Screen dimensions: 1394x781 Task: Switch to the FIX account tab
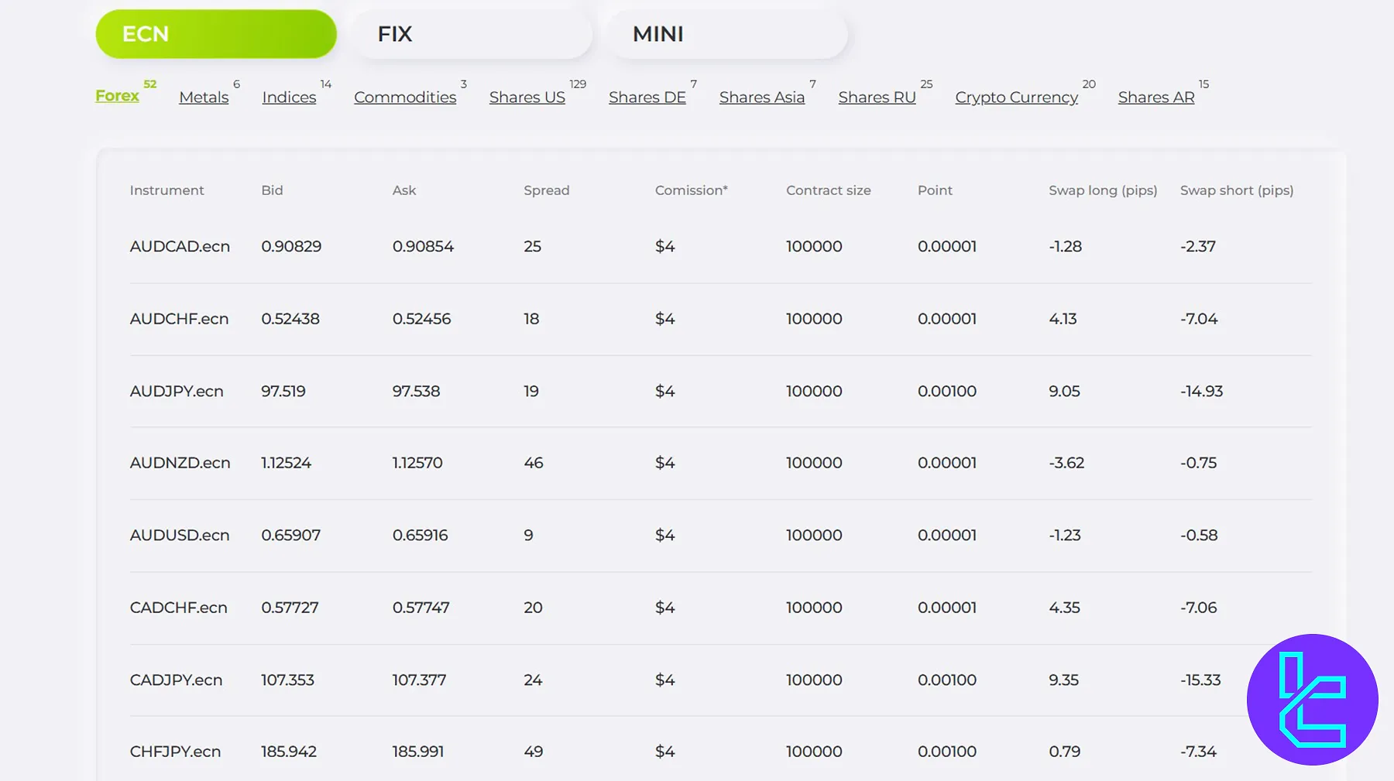pyautogui.click(x=471, y=34)
